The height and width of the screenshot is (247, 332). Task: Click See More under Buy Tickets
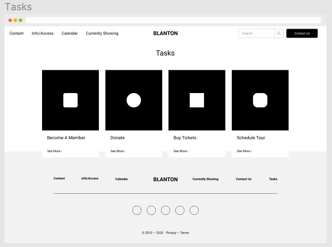(x=181, y=151)
